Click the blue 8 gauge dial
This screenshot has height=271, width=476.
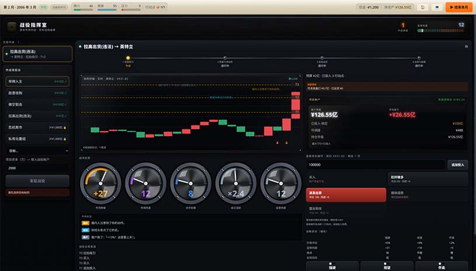[x=190, y=183]
